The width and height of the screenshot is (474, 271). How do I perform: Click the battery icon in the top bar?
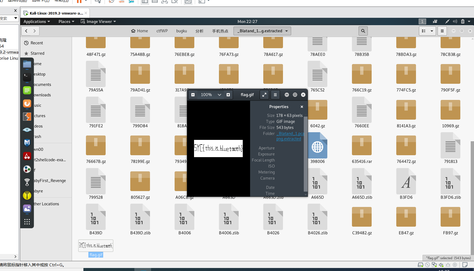tap(463, 21)
